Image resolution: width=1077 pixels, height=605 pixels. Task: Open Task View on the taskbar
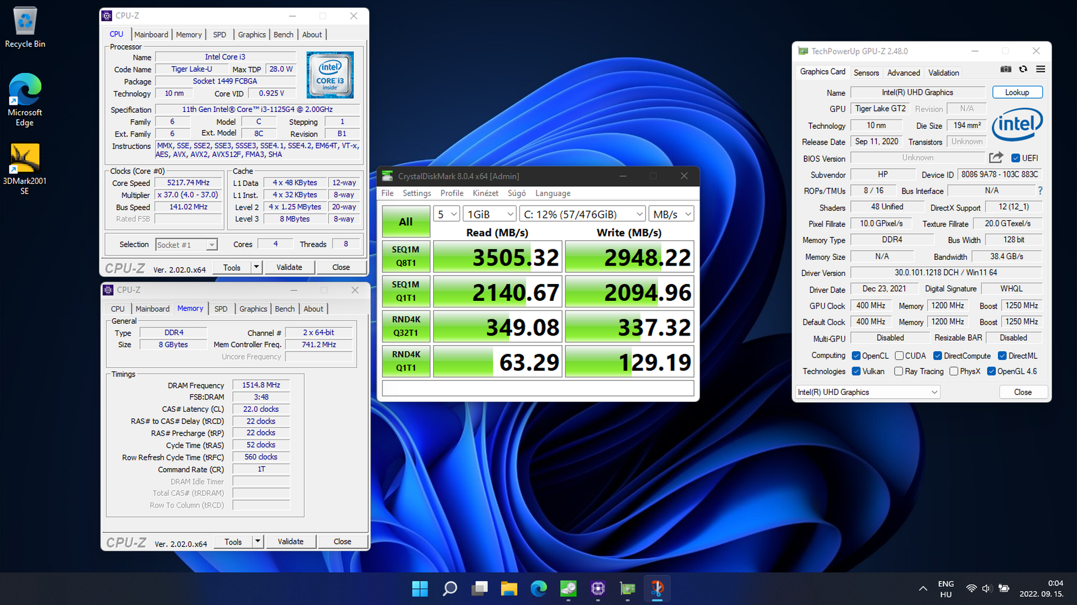click(x=480, y=589)
